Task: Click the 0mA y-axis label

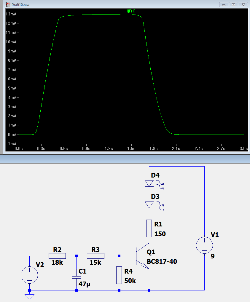Action: point(12,135)
